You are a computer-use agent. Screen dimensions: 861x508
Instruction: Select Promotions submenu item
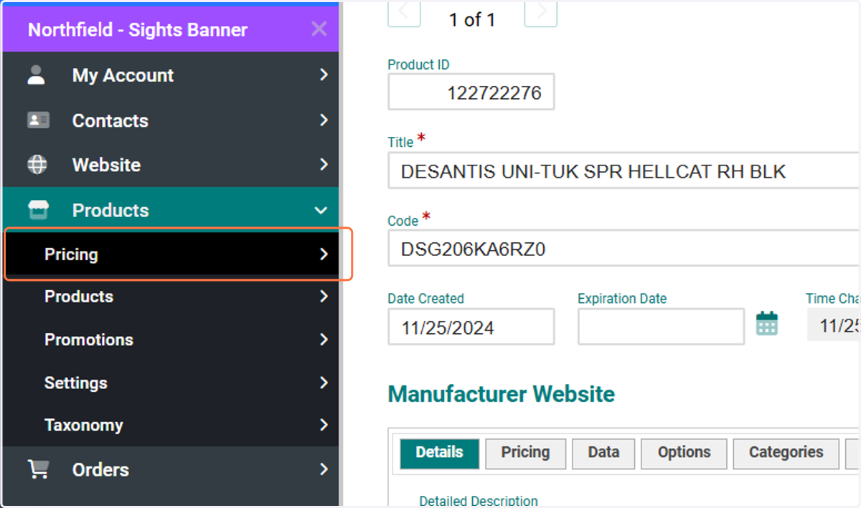tap(170, 340)
